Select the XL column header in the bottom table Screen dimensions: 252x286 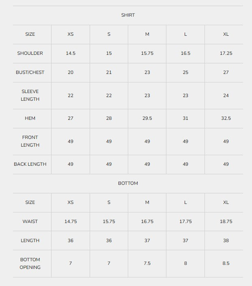tap(226, 202)
